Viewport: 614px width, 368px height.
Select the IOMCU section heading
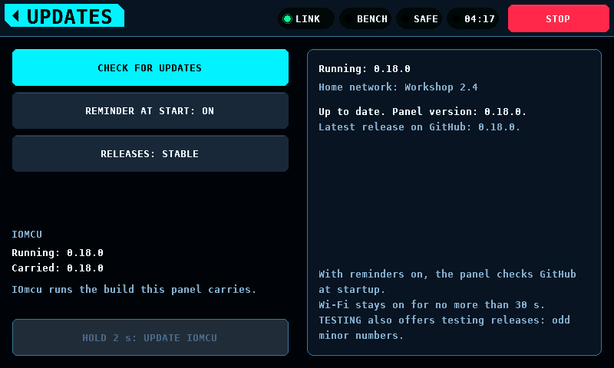pos(27,235)
